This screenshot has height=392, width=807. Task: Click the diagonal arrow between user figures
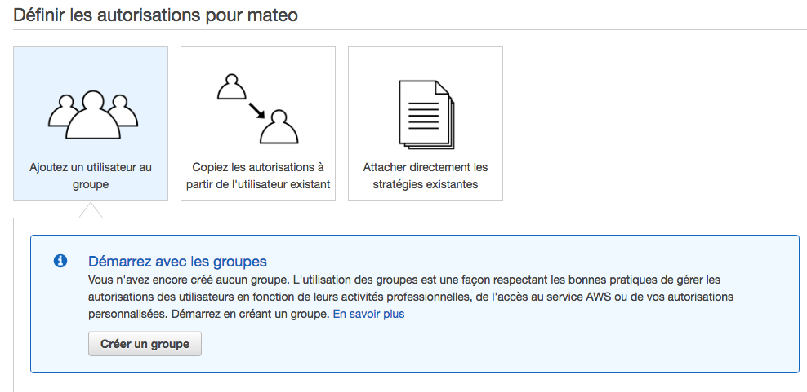256,108
